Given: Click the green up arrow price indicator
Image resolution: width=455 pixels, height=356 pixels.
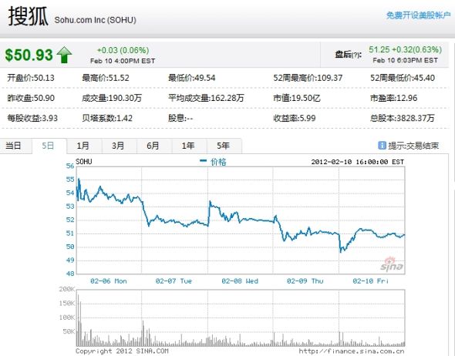Looking at the screenshot, I should pos(65,55).
